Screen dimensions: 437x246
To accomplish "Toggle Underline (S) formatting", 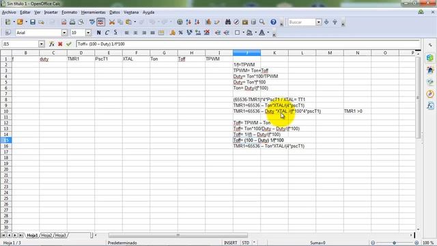I will pos(115,33).
